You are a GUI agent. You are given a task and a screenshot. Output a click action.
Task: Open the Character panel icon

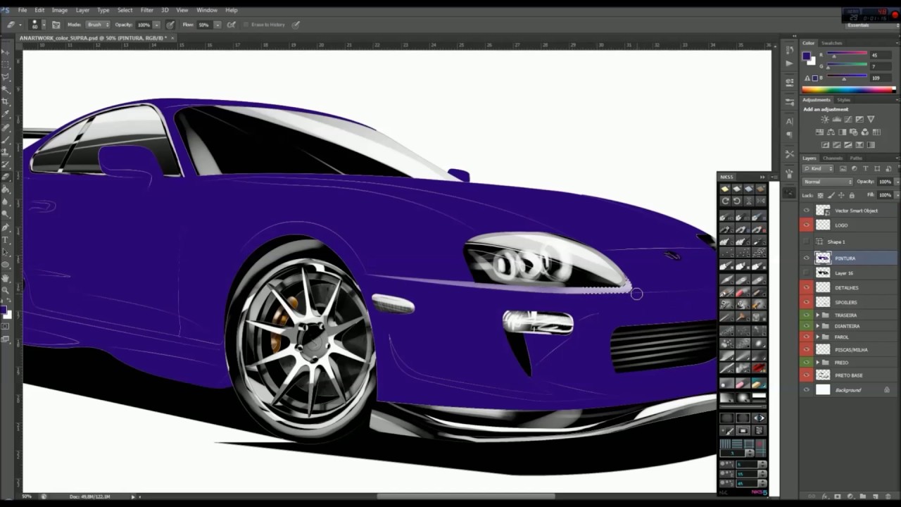click(x=790, y=122)
